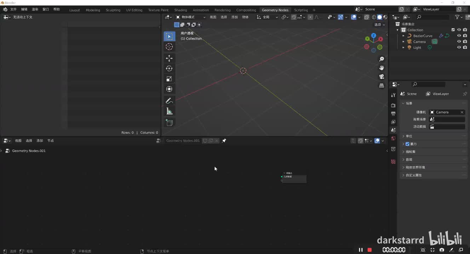The width and height of the screenshot is (470, 254).
Task: Toggle X-ray mode in viewport header
Action: coord(367,17)
